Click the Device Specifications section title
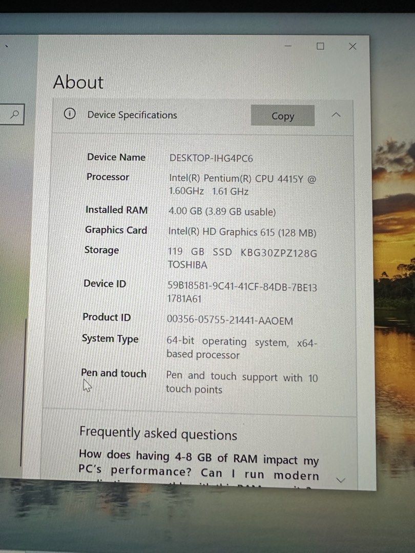The height and width of the screenshot is (553, 415). [132, 115]
